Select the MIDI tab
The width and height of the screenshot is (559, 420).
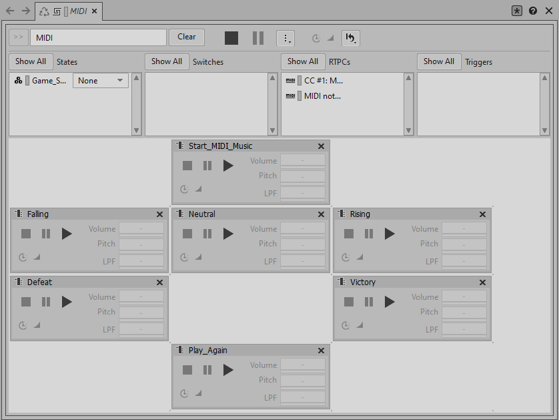(78, 11)
